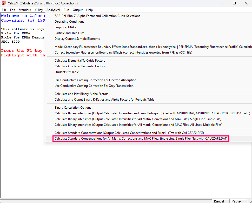Toggle Conductive Coating Correction For Electron Absorption
This screenshot has height=203, width=252.
95,80
